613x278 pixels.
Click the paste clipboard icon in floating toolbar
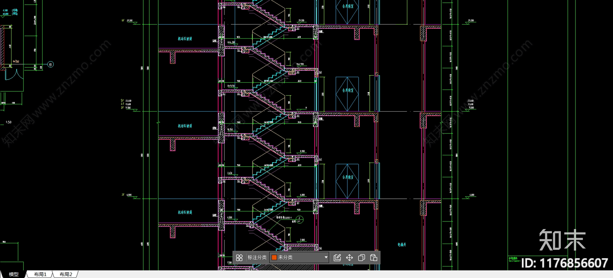coord(374,258)
